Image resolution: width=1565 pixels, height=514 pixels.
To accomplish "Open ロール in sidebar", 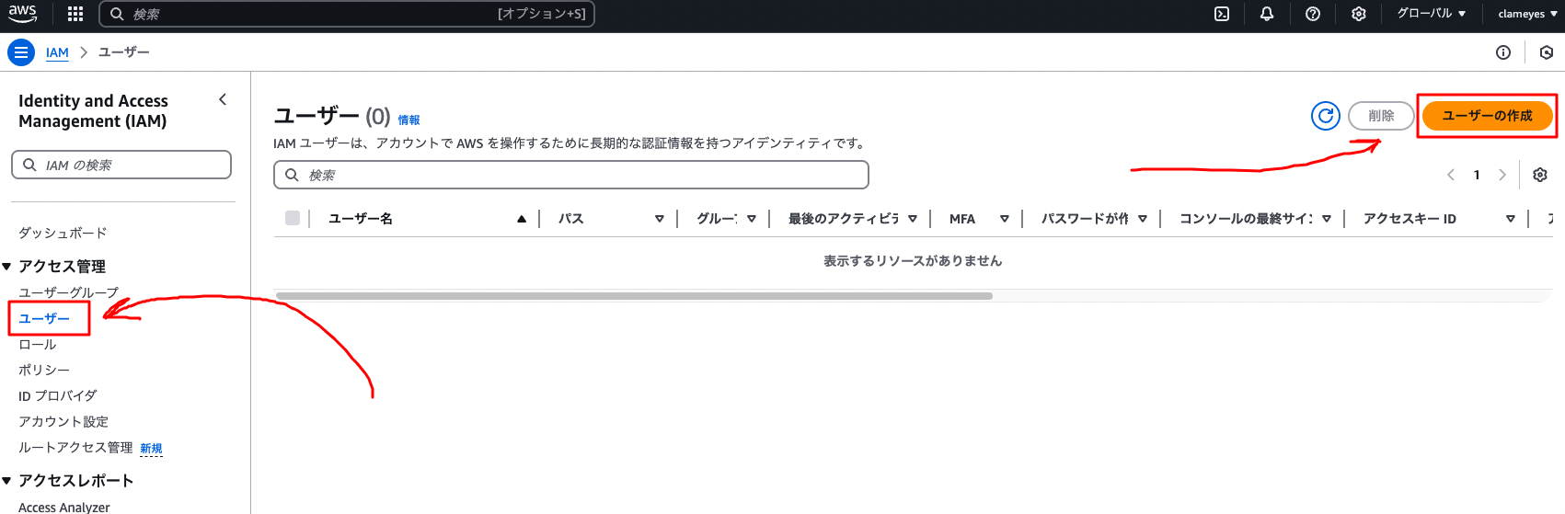I will (x=38, y=344).
